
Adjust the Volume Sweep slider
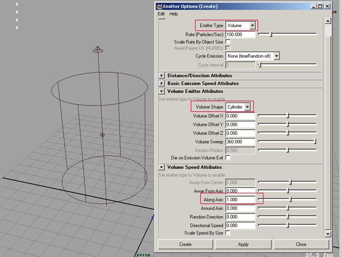315,141
